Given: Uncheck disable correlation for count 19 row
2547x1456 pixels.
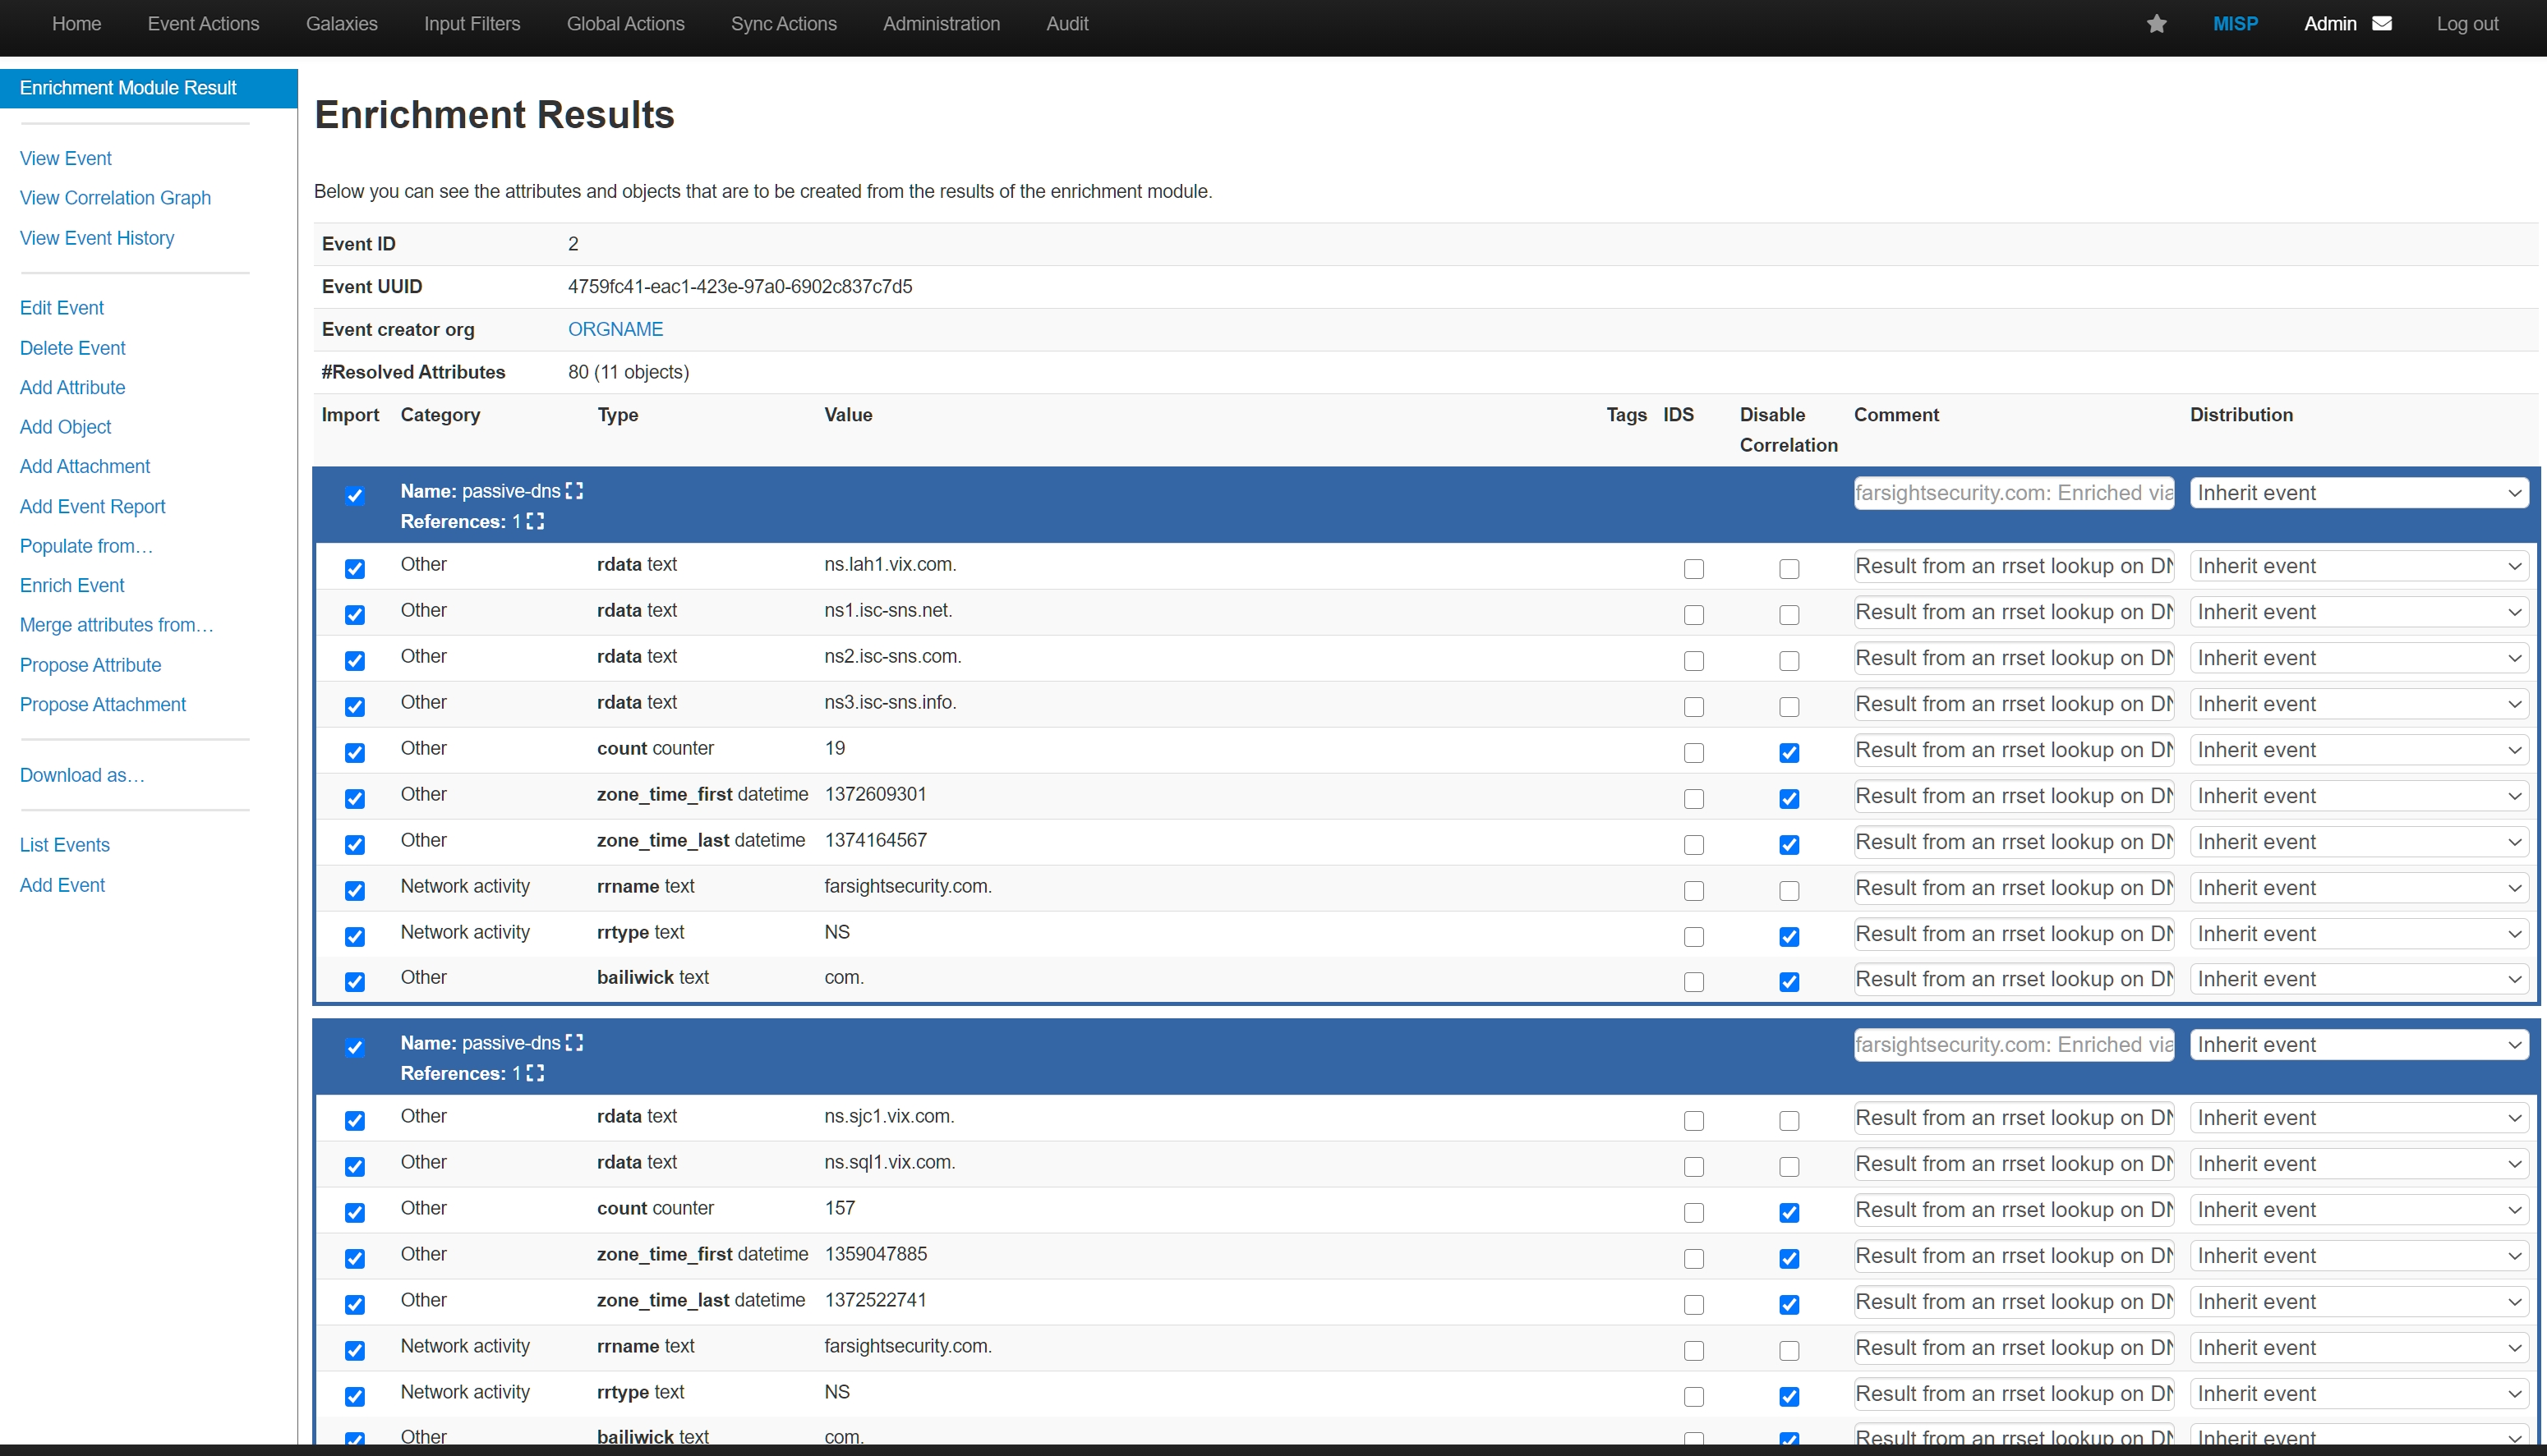Looking at the screenshot, I should click(1789, 753).
